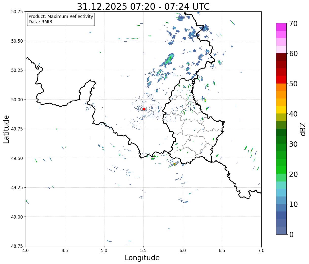Viewport: 309px width, 264px height.
Task: Click the latitude tick label 49.00
Action: (17, 217)
